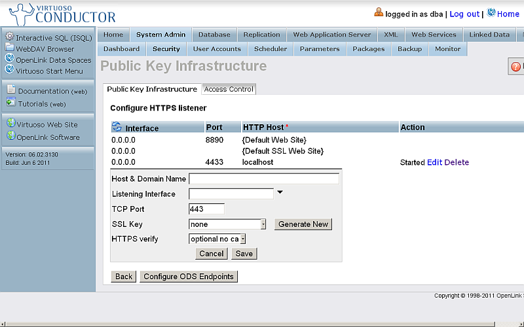Open the SSL Key dropdown
Image resolution: width=524 pixels, height=327 pixels.
[263, 224]
